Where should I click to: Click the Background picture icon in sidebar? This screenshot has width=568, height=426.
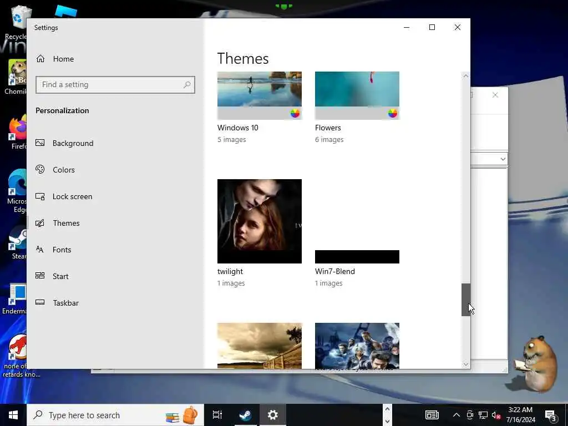[x=40, y=143]
